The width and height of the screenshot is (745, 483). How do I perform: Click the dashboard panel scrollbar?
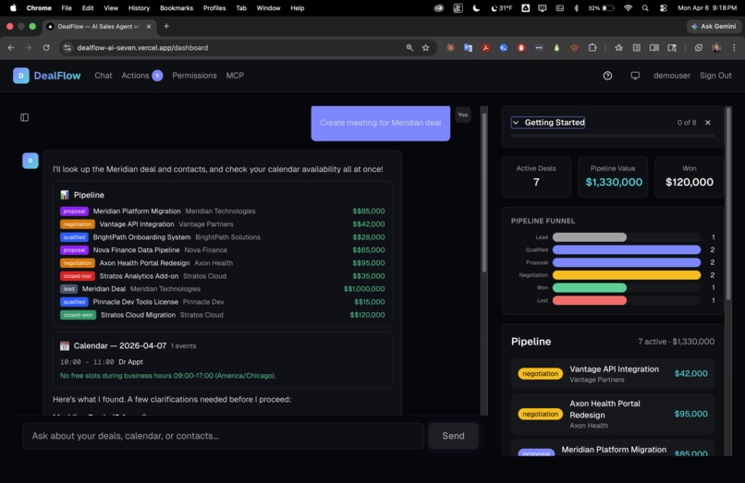727,204
